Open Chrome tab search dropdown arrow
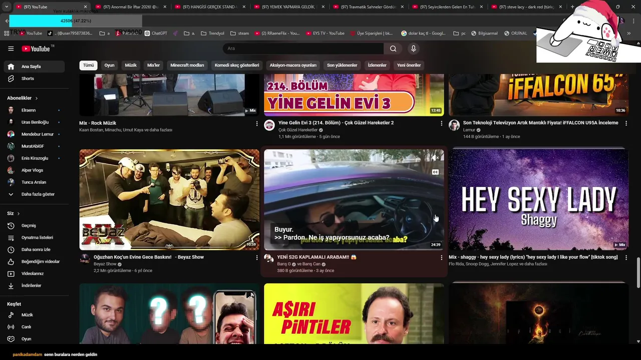641x360 pixels. tap(6, 7)
